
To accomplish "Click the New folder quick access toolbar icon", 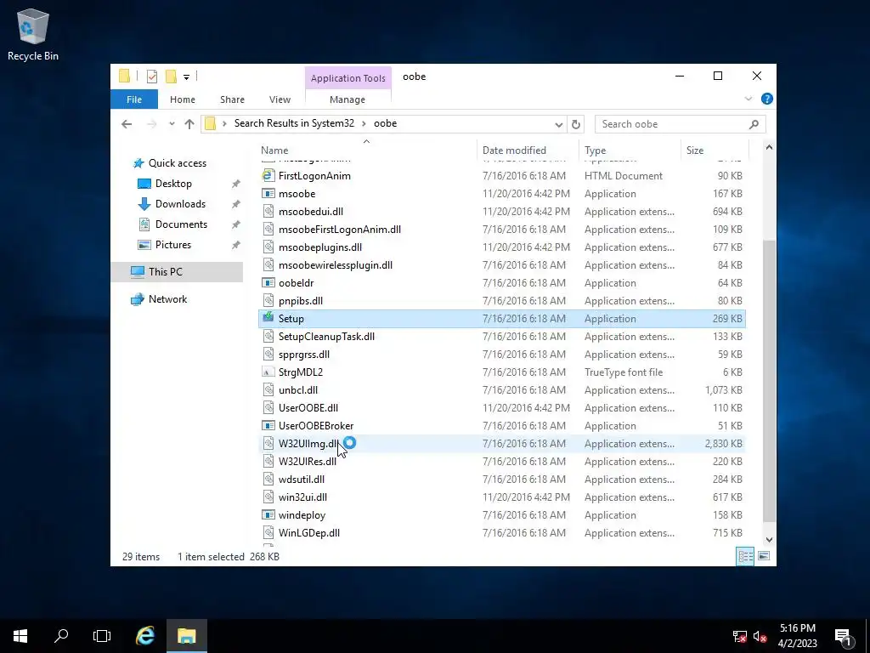I will point(172,77).
